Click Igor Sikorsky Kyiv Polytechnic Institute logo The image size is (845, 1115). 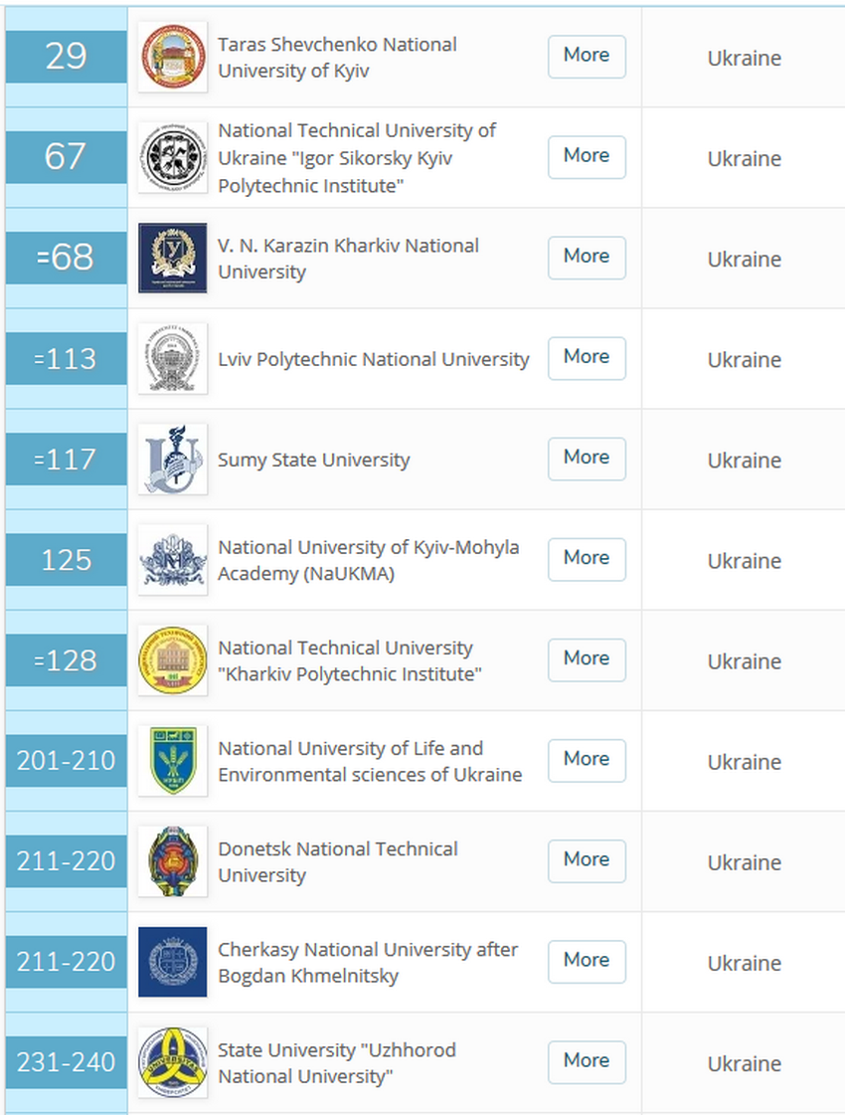pos(172,157)
